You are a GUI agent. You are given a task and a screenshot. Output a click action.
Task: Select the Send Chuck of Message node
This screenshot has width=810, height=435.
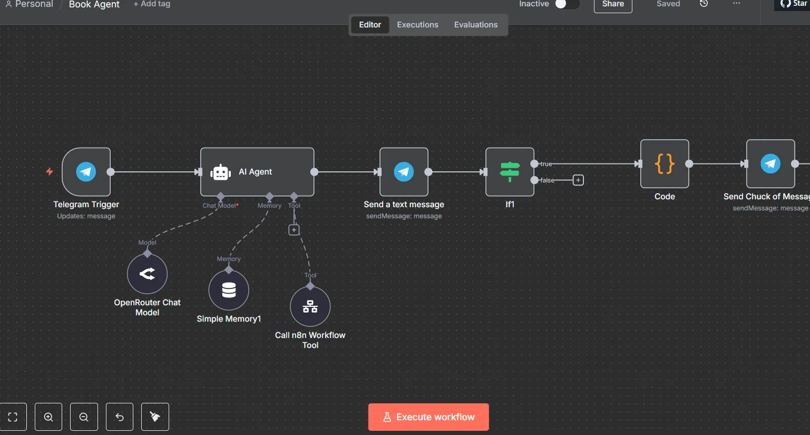point(770,164)
